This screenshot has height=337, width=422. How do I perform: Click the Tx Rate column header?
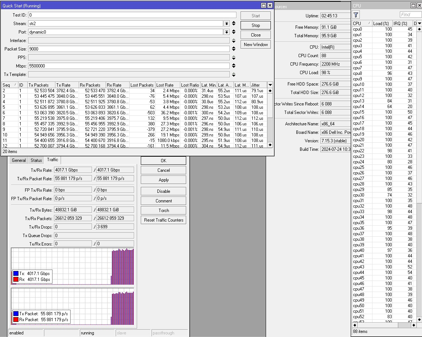pyautogui.click(x=67, y=85)
